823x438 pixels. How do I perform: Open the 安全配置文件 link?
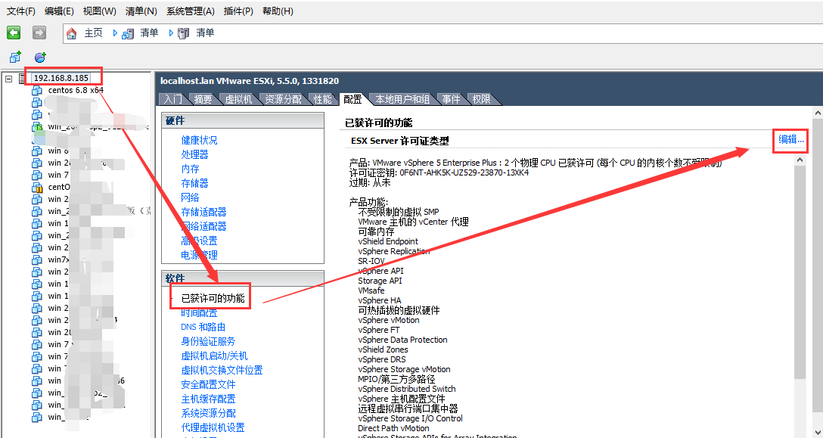[x=208, y=384]
